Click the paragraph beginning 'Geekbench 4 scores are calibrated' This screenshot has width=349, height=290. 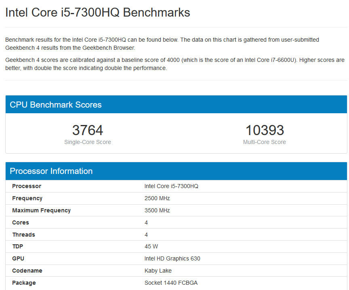pos(175,64)
